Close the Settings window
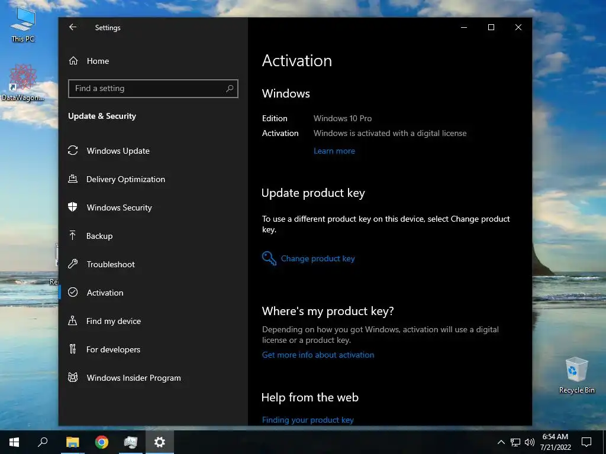This screenshot has height=454, width=606. [518, 27]
